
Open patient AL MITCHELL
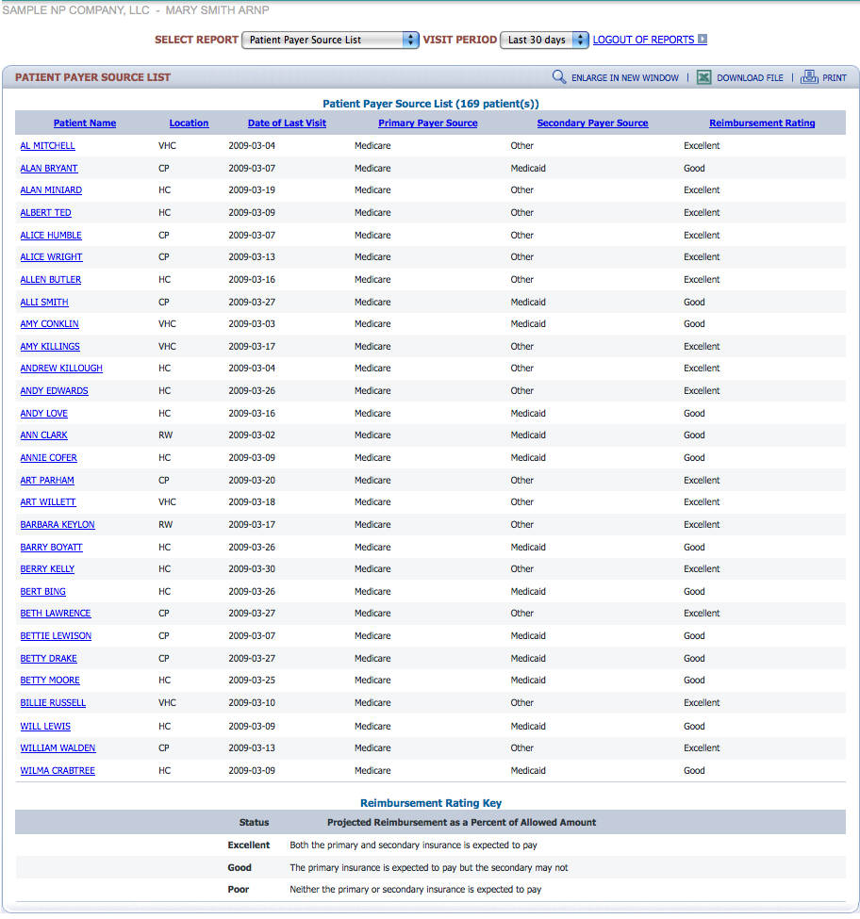[47, 146]
